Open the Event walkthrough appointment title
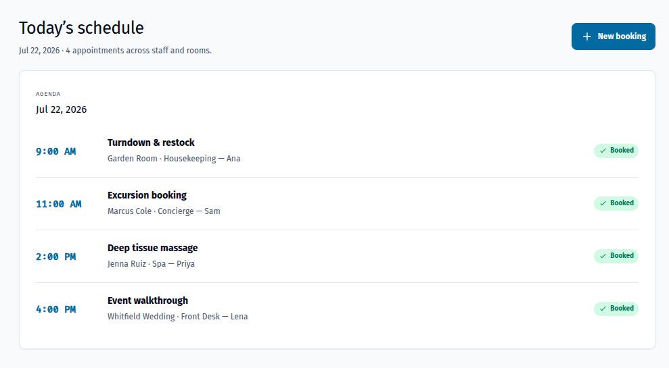 click(x=147, y=300)
